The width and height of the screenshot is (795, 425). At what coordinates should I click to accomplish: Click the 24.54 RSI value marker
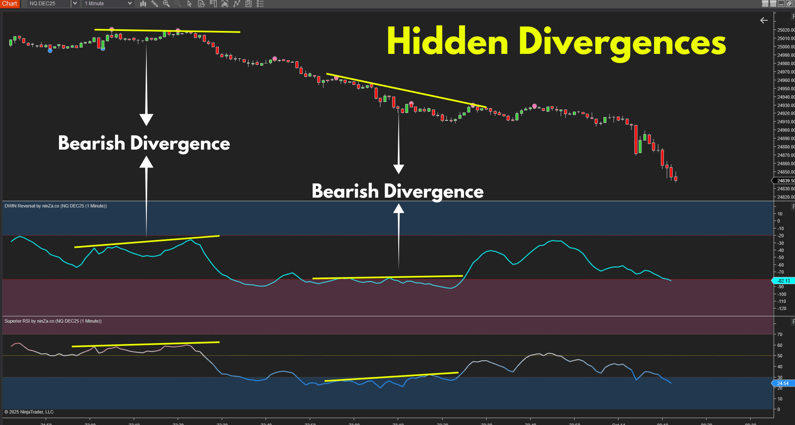pos(784,383)
